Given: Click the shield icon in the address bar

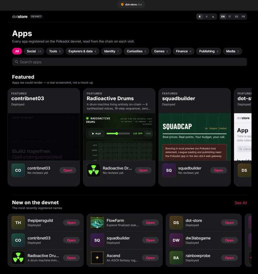Looking at the screenshot, I should [x=122, y=4].
